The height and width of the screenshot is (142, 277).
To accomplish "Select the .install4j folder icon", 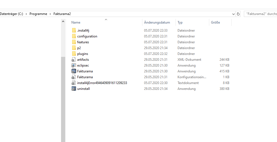I will [74, 31].
